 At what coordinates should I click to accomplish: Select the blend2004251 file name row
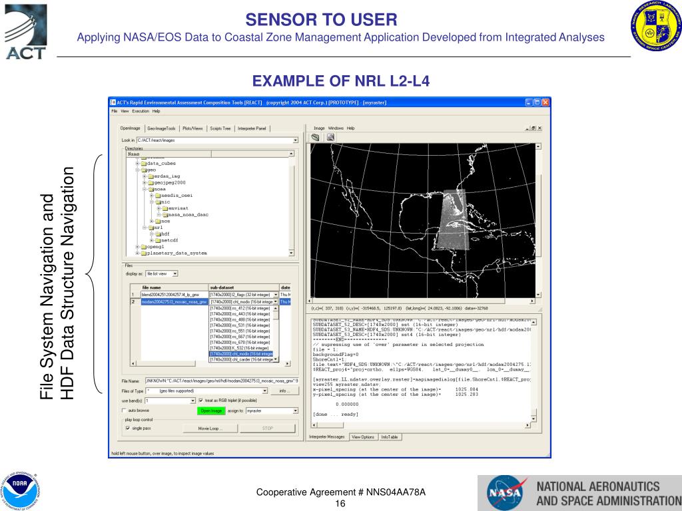tap(174, 295)
